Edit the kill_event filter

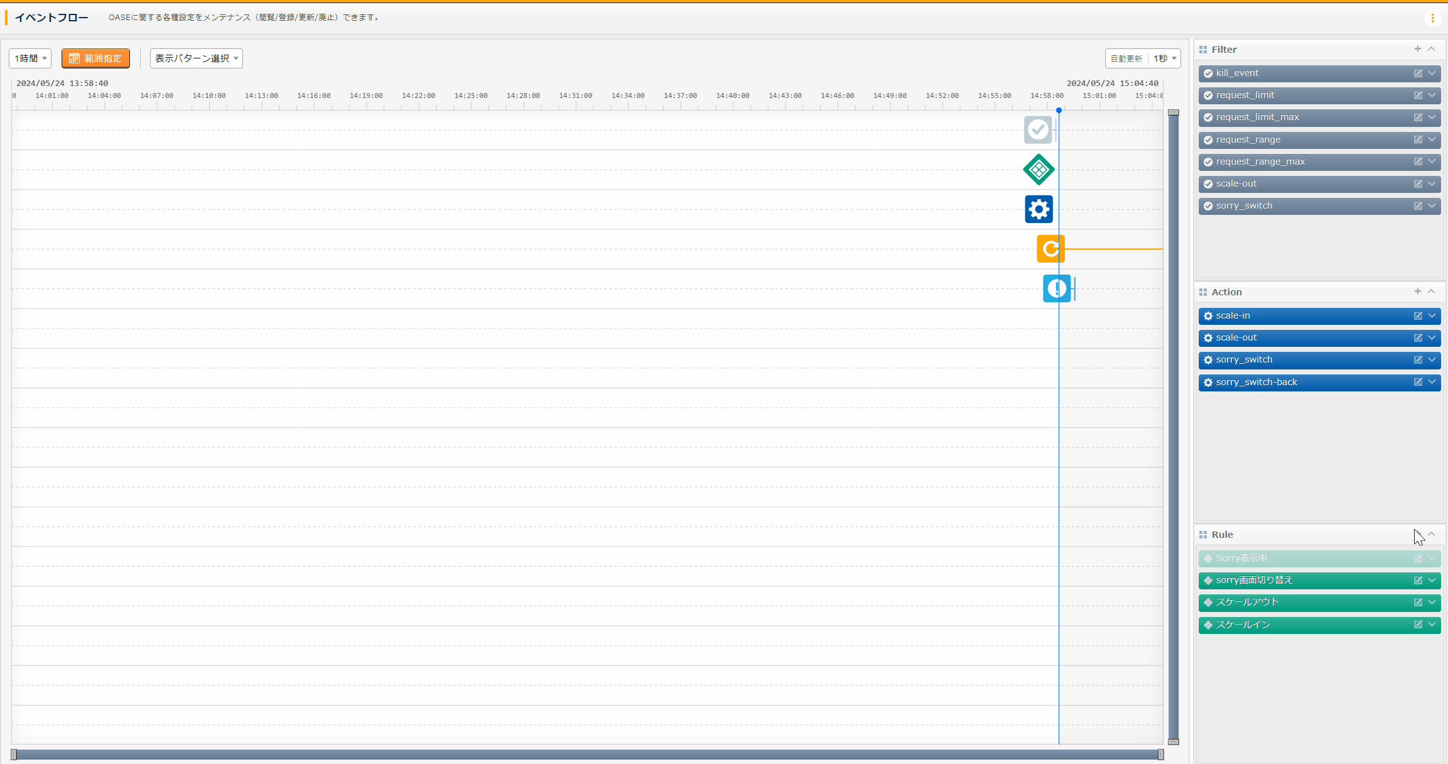tap(1418, 74)
